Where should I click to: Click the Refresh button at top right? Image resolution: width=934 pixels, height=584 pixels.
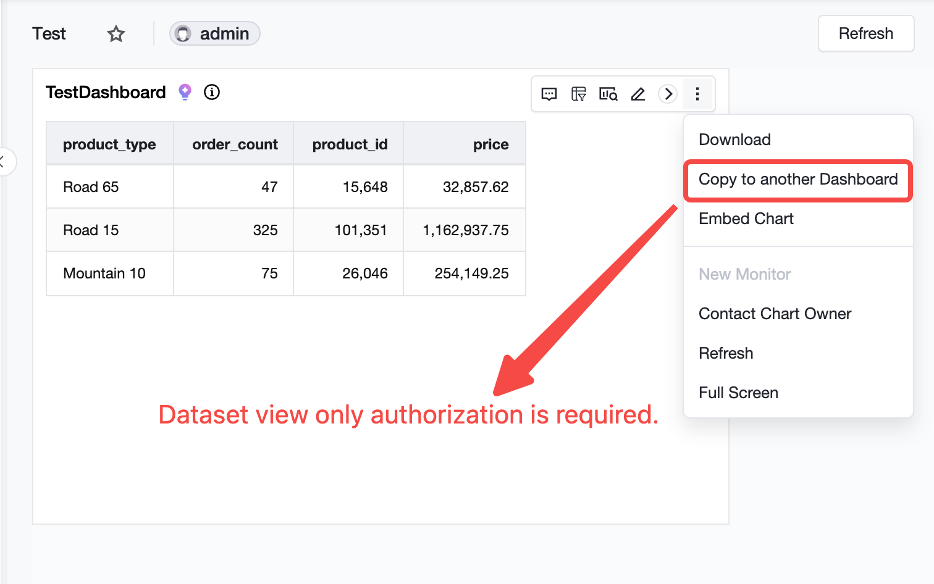tap(866, 33)
